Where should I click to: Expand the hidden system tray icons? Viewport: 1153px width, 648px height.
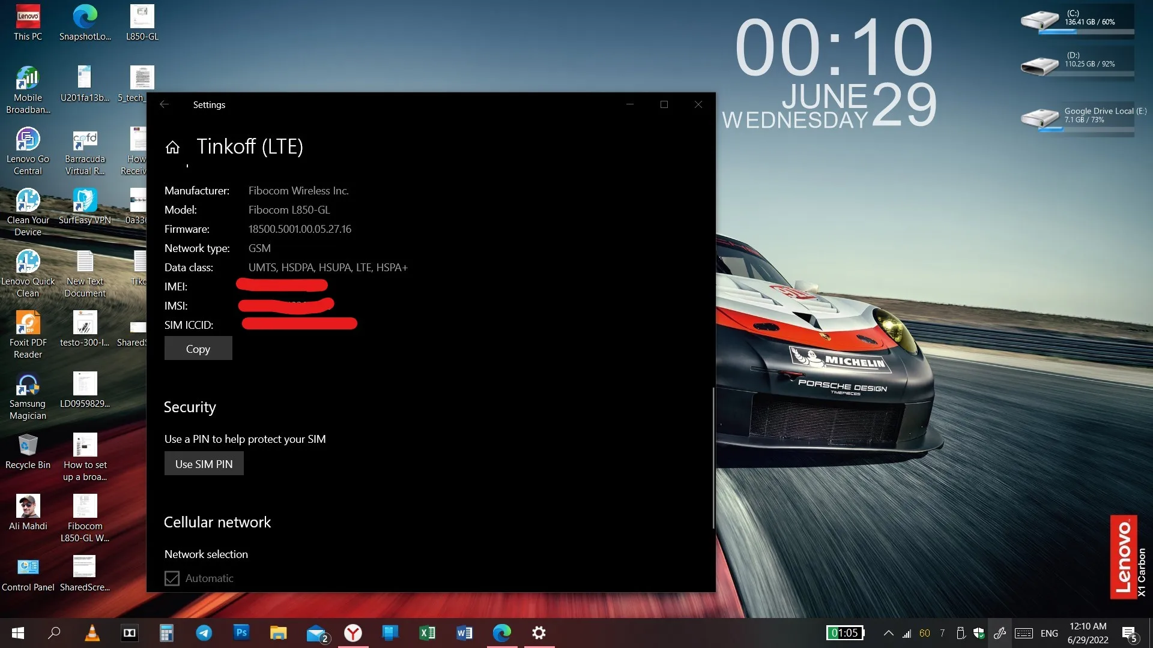click(x=889, y=633)
